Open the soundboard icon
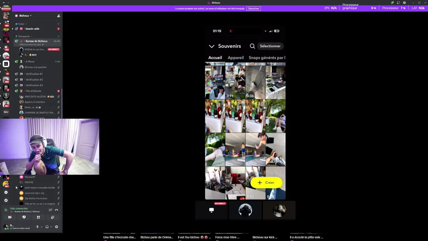The image size is (428, 241). click(52, 218)
